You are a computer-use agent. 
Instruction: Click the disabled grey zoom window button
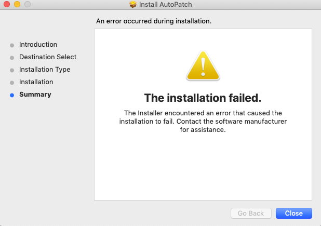28,4
